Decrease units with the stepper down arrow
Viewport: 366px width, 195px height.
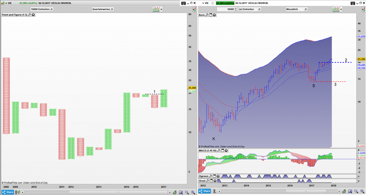[236, 10]
